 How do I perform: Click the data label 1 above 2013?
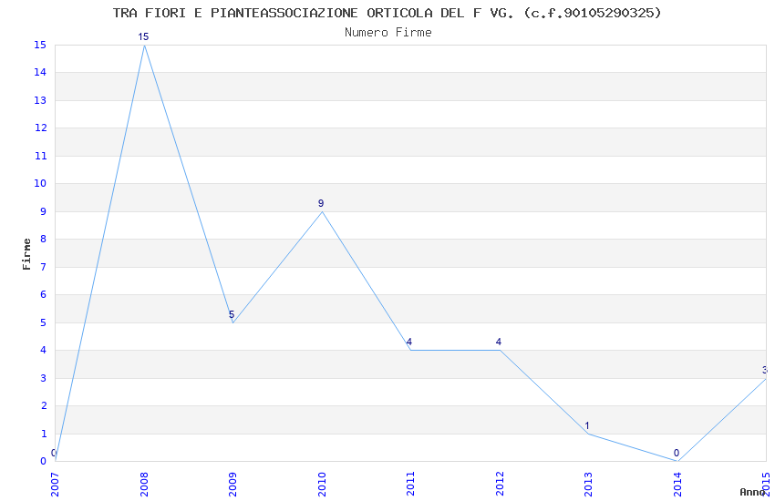click(587, 425)
